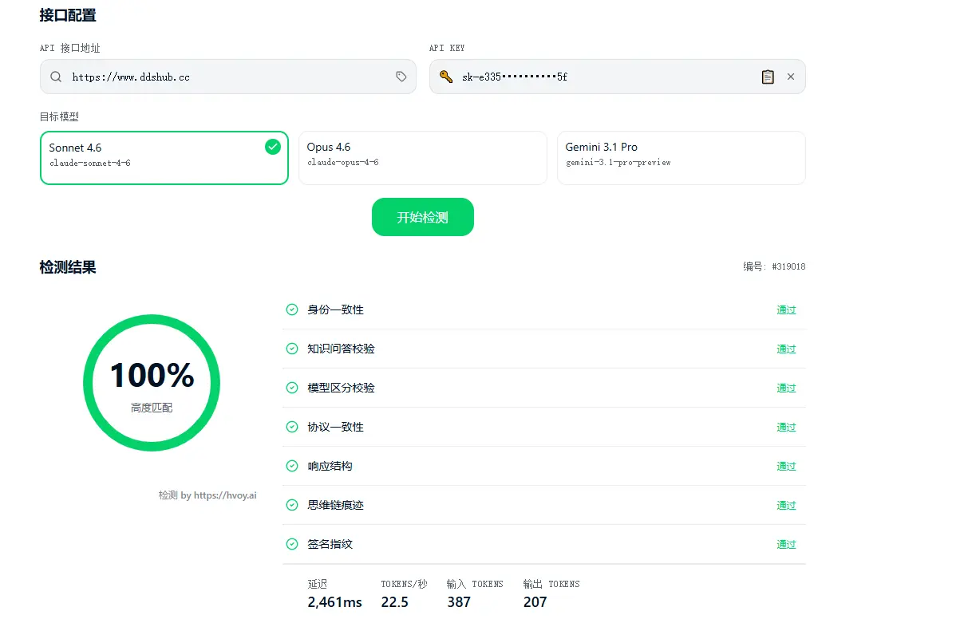Image resolution: width=964 pixels, height=619 pixels.
Task: Expand the 响应结构 result row
Action: (x=543, y=466)
